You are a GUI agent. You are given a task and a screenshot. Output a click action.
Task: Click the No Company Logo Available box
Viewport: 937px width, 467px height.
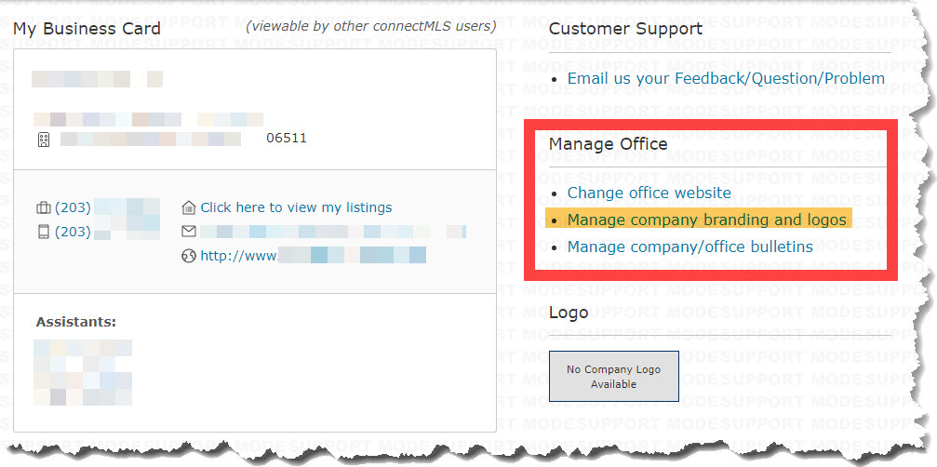(x=614, y=376)
